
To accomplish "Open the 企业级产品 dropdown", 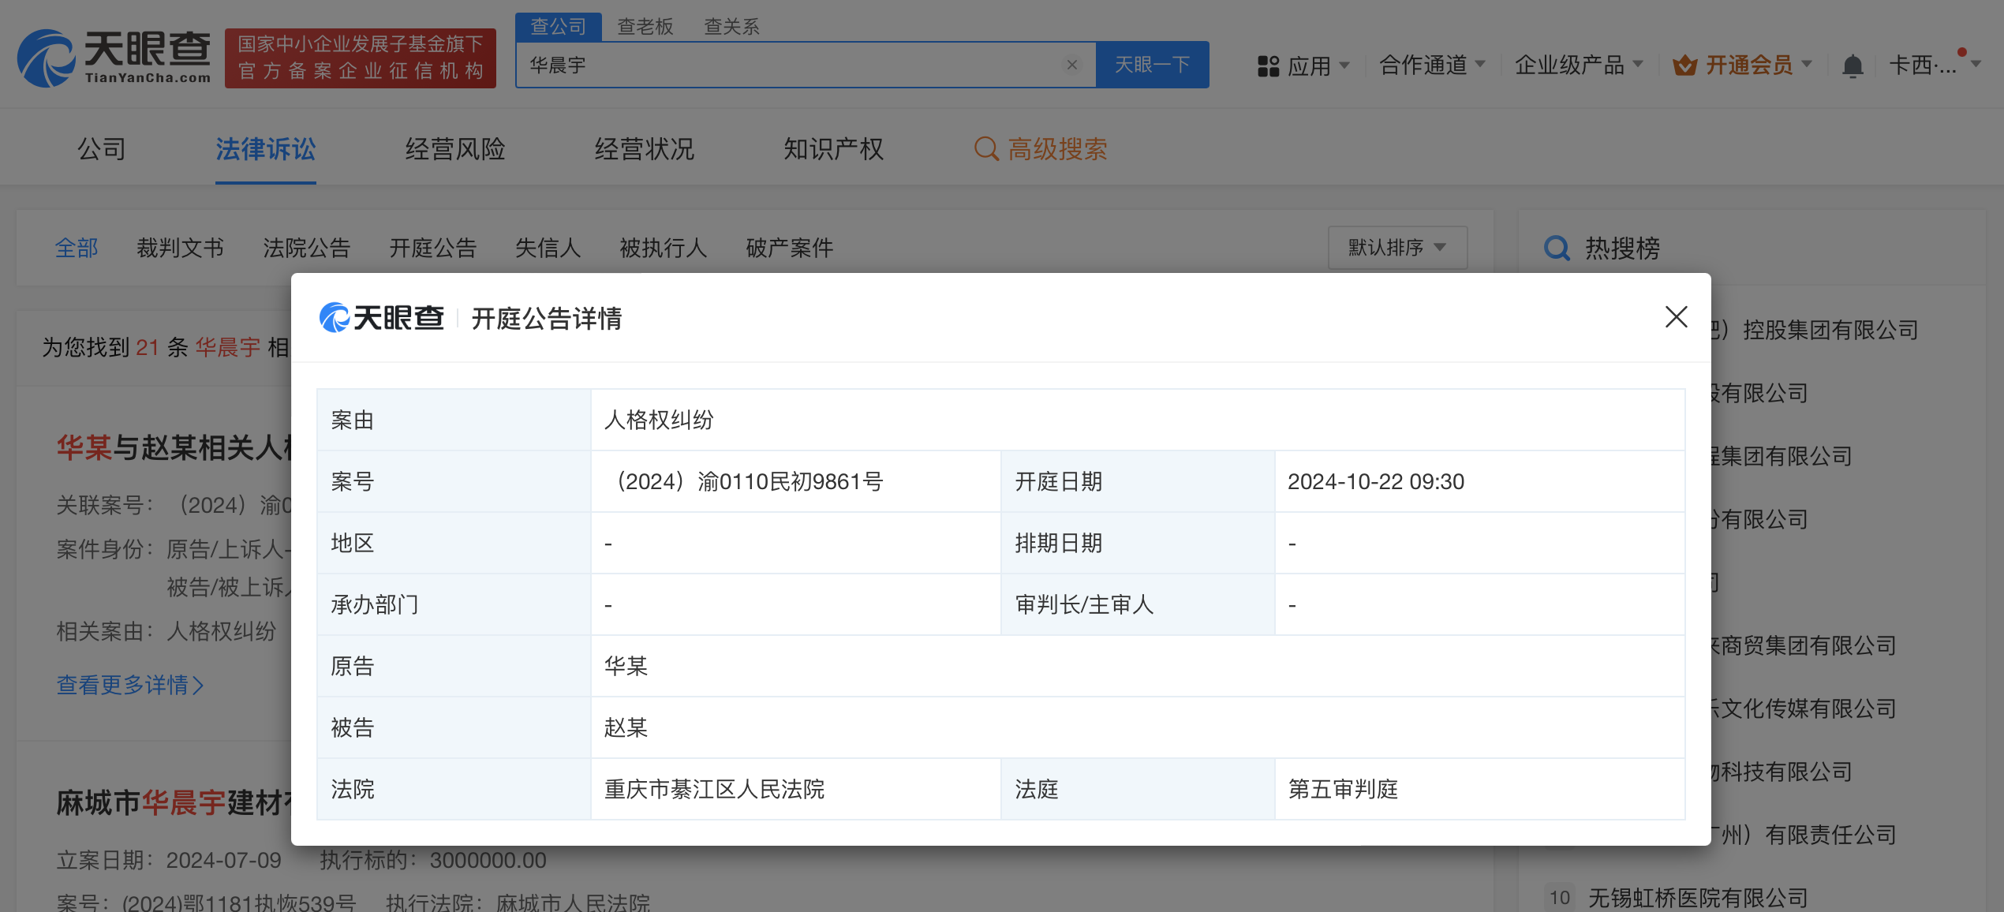I will pyautogui.click(x=1578, y=65).
